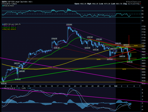Click the RSI(14) 44.83 indicator label

click(x=8, y=6)
